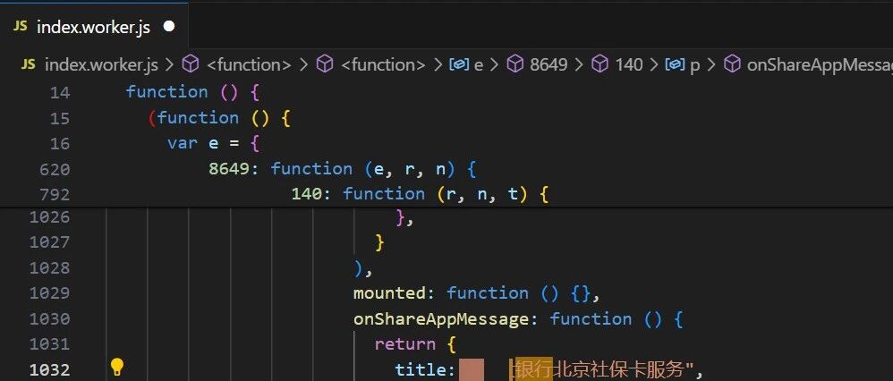Click the 'title' key on line 1032
The width and height of the screenshot is (893, 381).
(421, 369)
